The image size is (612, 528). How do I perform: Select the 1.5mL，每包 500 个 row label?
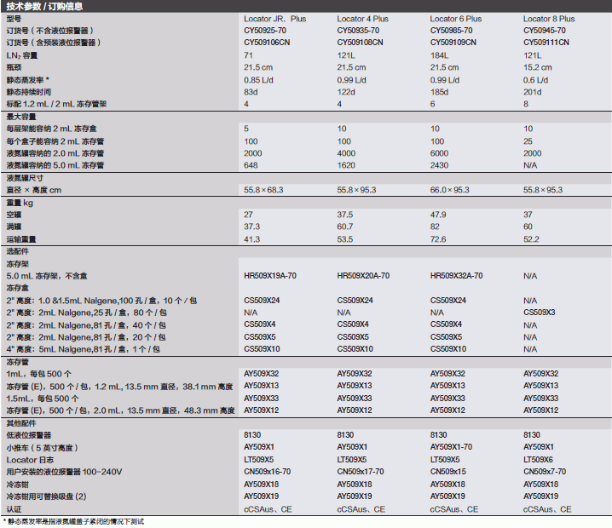42,399
